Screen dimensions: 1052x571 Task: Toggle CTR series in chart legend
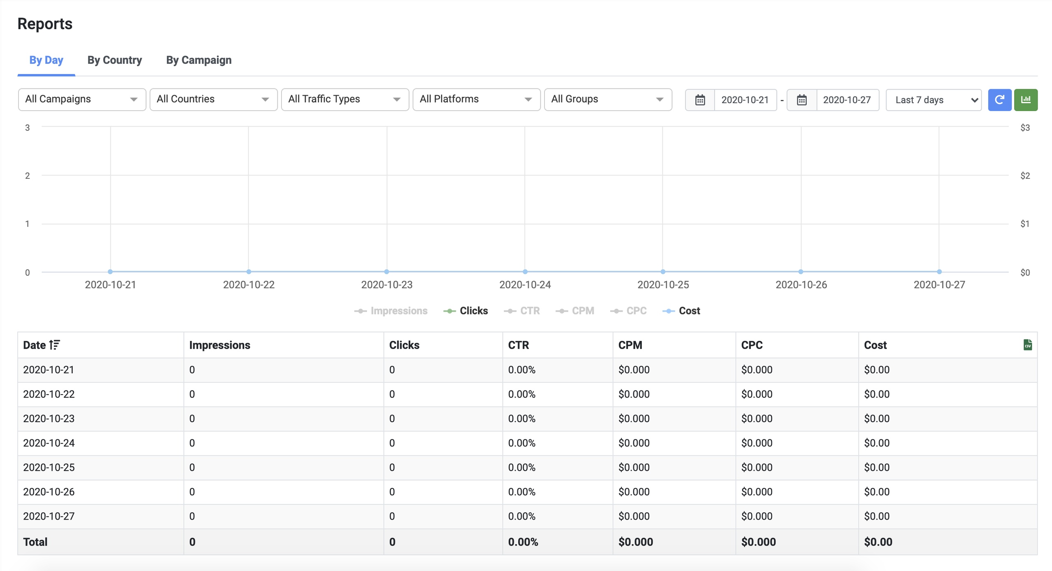tap(522, 311)
